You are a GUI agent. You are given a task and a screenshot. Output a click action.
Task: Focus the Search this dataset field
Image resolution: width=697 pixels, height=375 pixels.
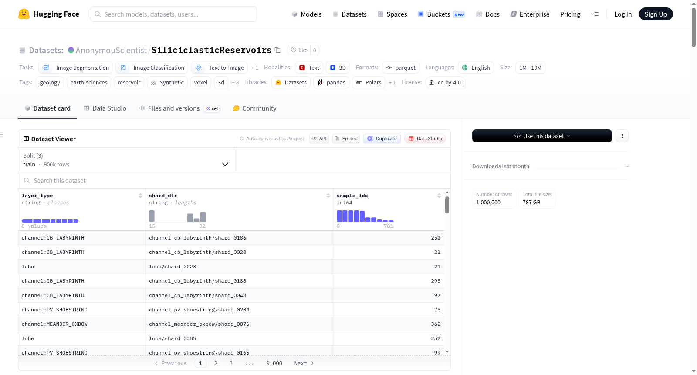tap(234, 180)
